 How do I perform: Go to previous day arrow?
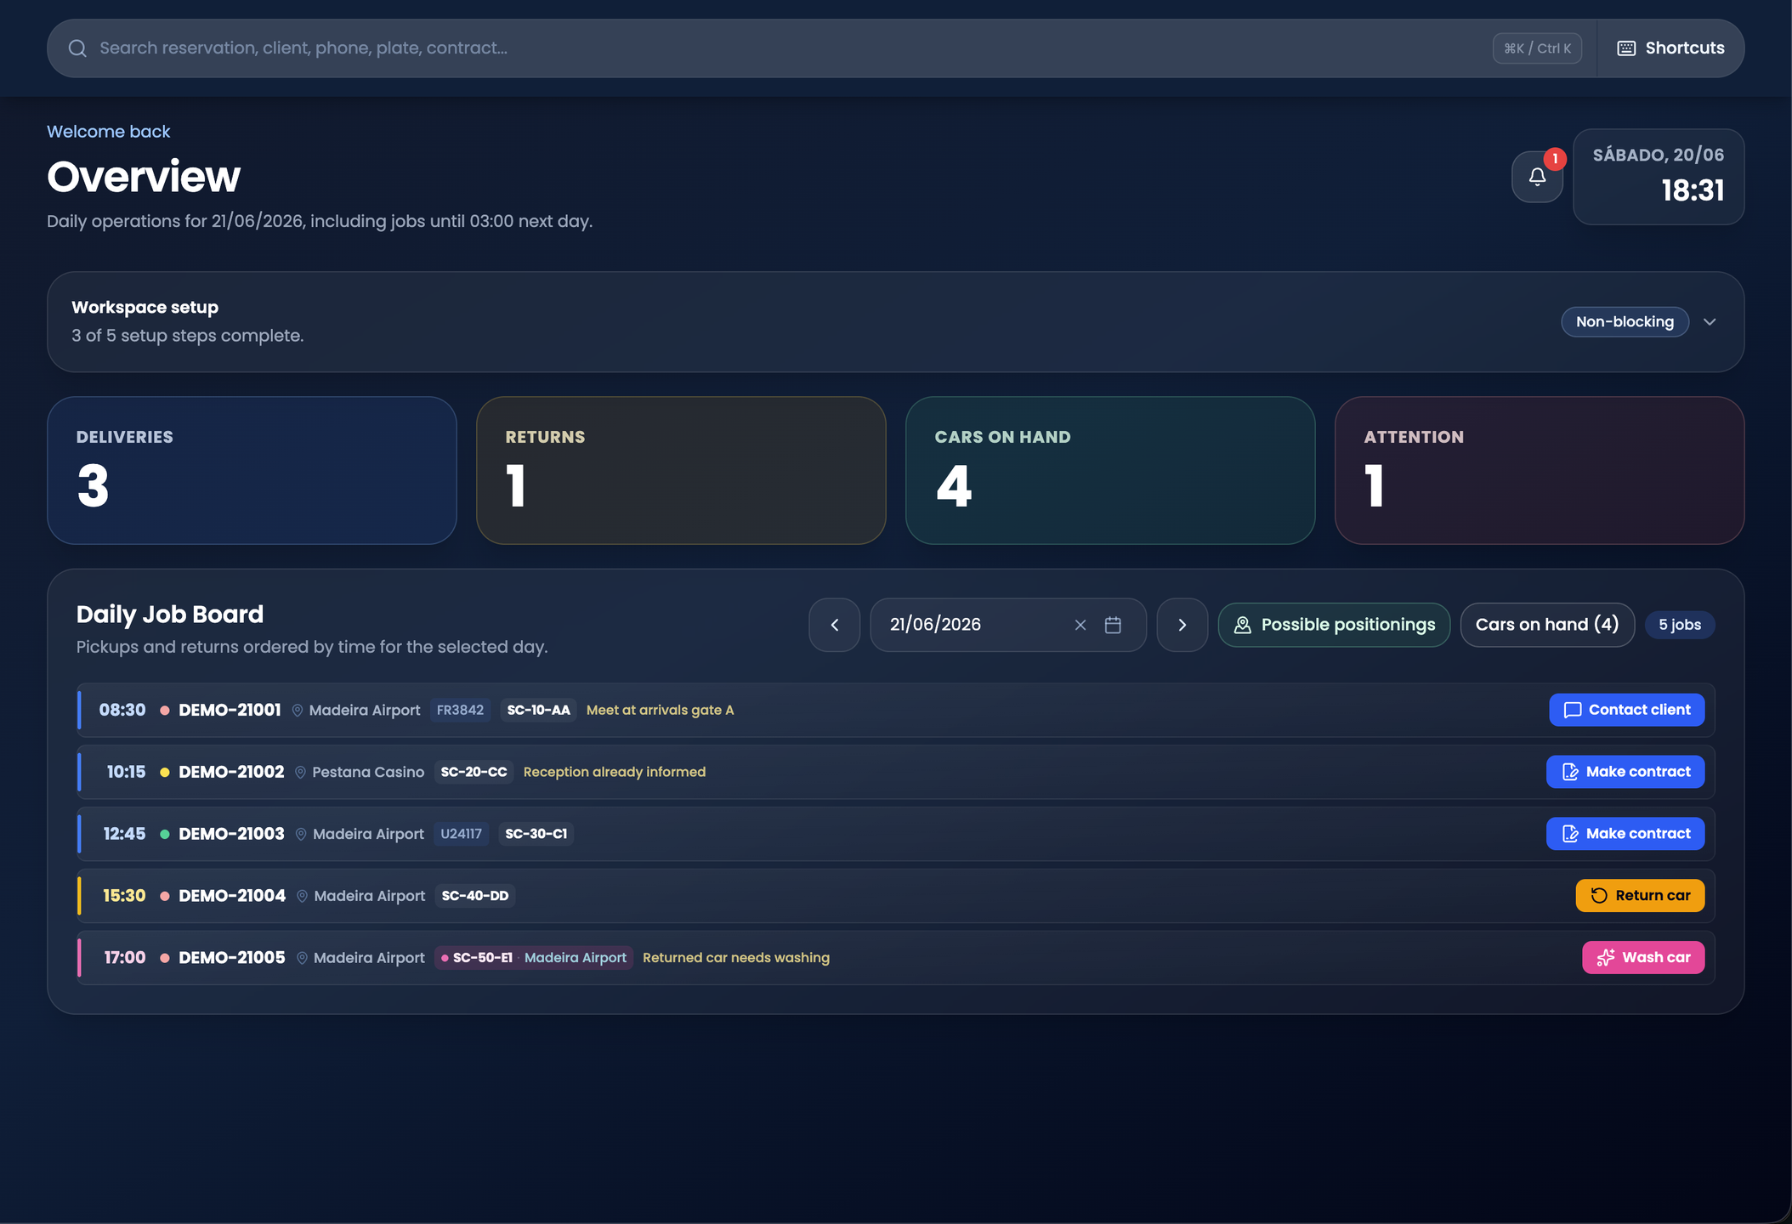[835, 625]
